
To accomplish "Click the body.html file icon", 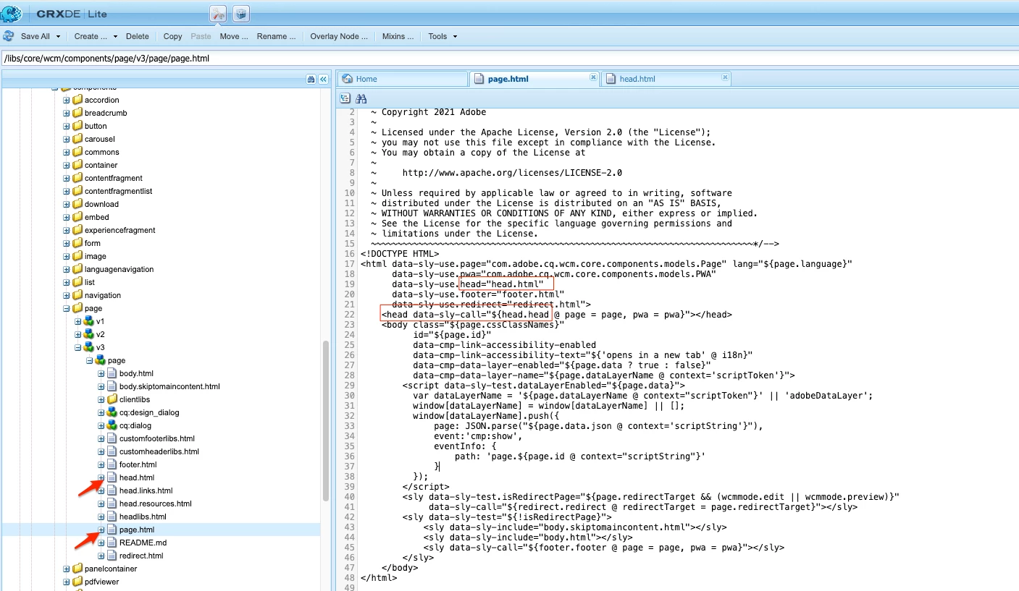I will [112, 373].
